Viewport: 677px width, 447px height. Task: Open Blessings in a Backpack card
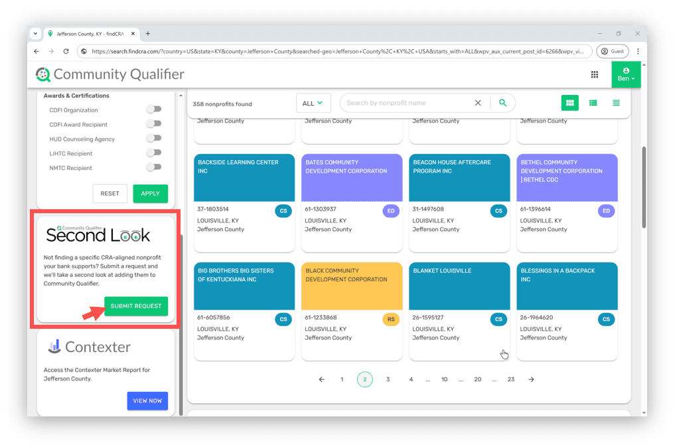567,312
